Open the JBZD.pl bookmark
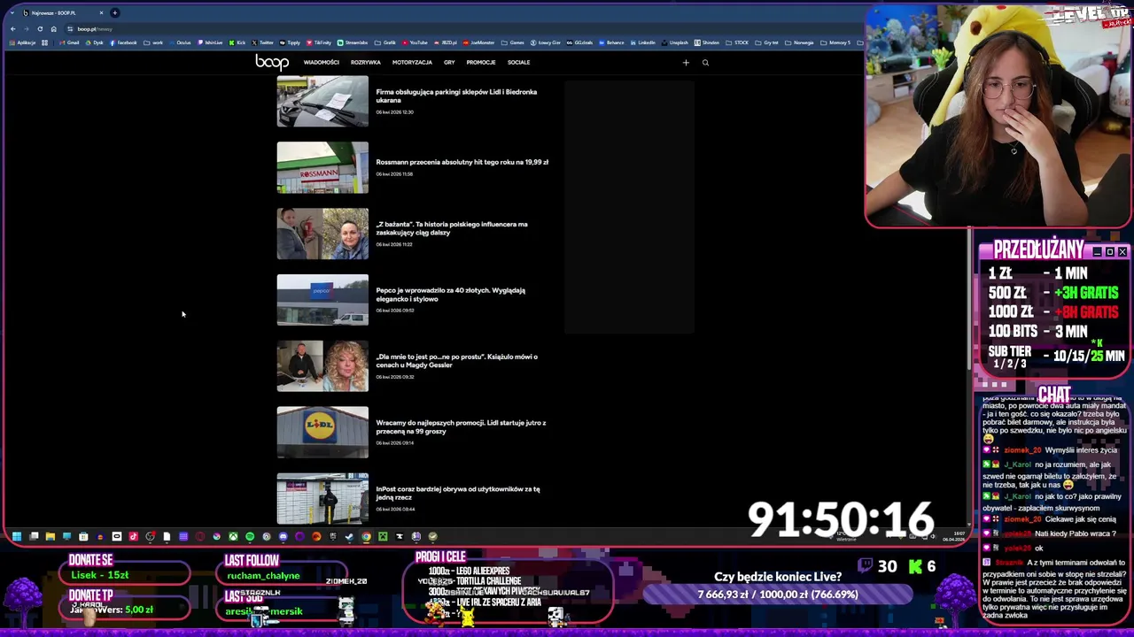This screenshot has width=1134, height=637. click(x=445, y=42)
